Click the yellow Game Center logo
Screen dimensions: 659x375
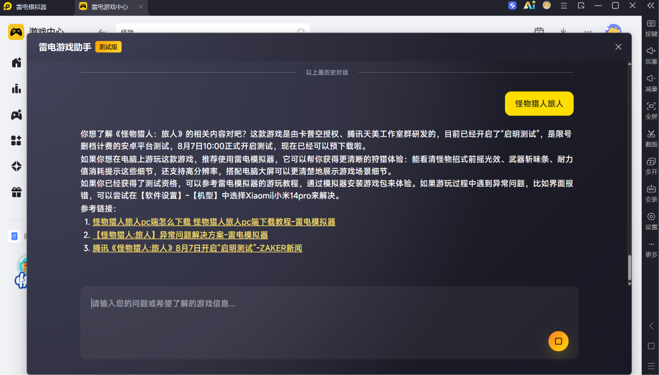[16, 32]
